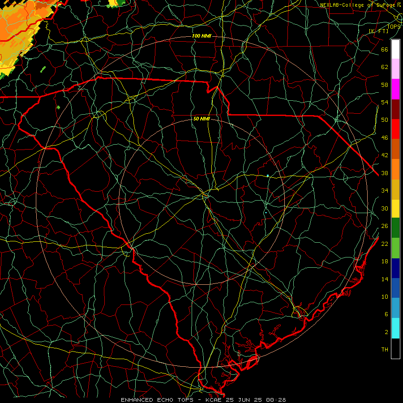Click the 6 legend value

(386, 314)
